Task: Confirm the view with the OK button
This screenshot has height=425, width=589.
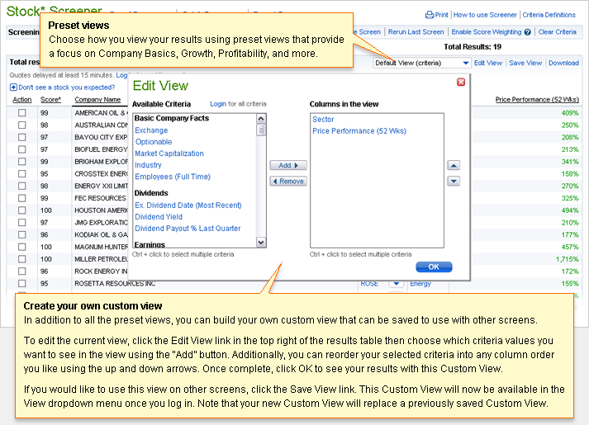Action: 434,267
